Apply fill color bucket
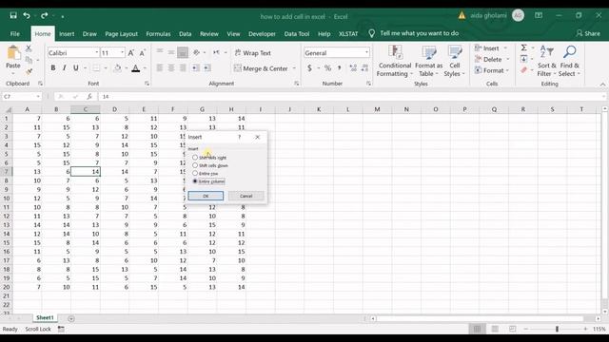Screen dimensions: 609x342 (x=117, y=68)
